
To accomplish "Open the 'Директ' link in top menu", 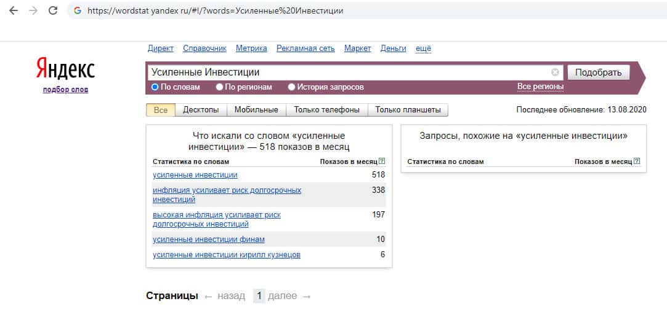I will click(x=161, y=49).
